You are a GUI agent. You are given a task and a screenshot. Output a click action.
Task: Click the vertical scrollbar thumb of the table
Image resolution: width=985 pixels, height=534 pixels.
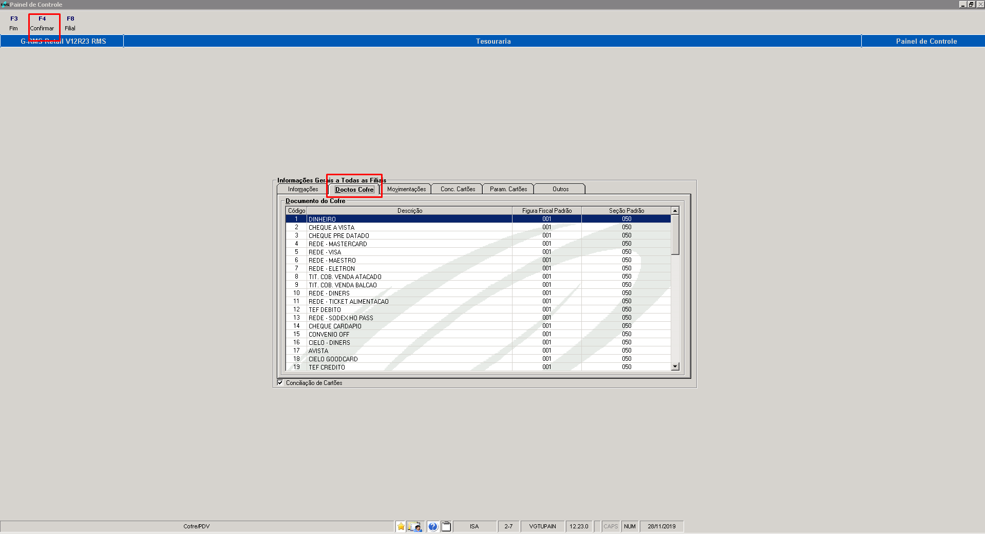pyautogui.click(x=675, y=235)
